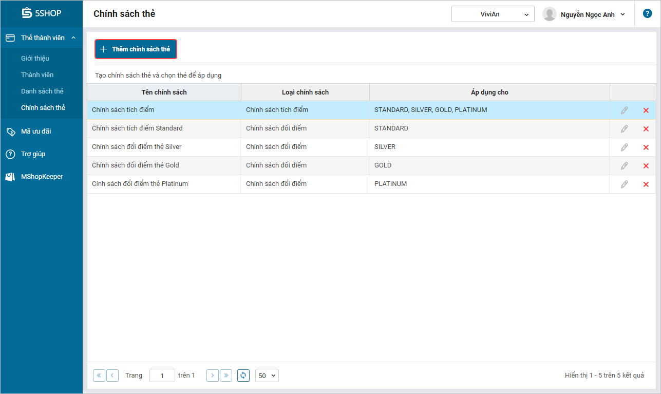661x394 pixels.
Task: Open Nguyễn Ngọc Anh account menu
Action: click(x=584, y=14)
